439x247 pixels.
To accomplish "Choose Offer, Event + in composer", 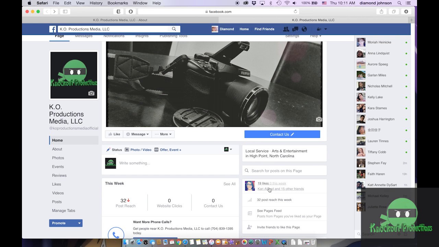I will coord(168,150).
